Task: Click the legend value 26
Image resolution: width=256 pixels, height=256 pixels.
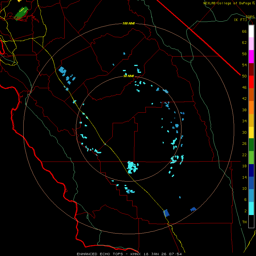Action: 244,144
